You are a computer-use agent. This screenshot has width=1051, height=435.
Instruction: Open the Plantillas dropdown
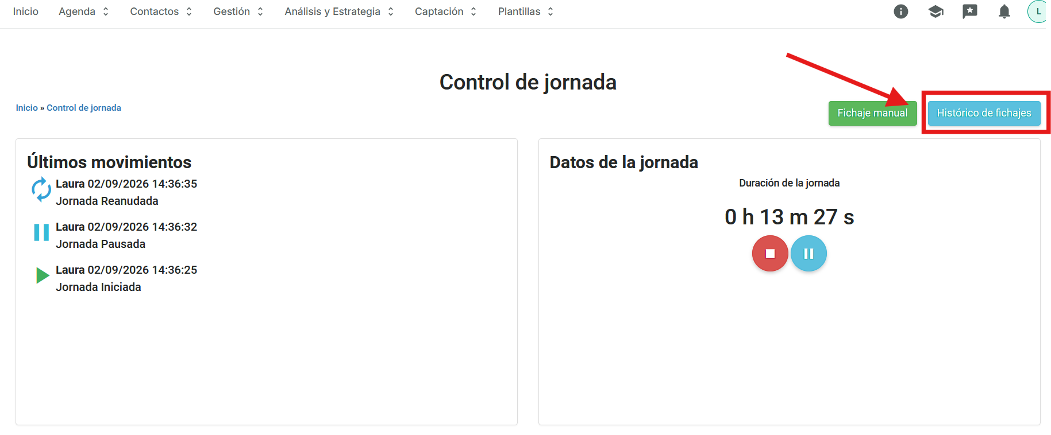(526, 11)
